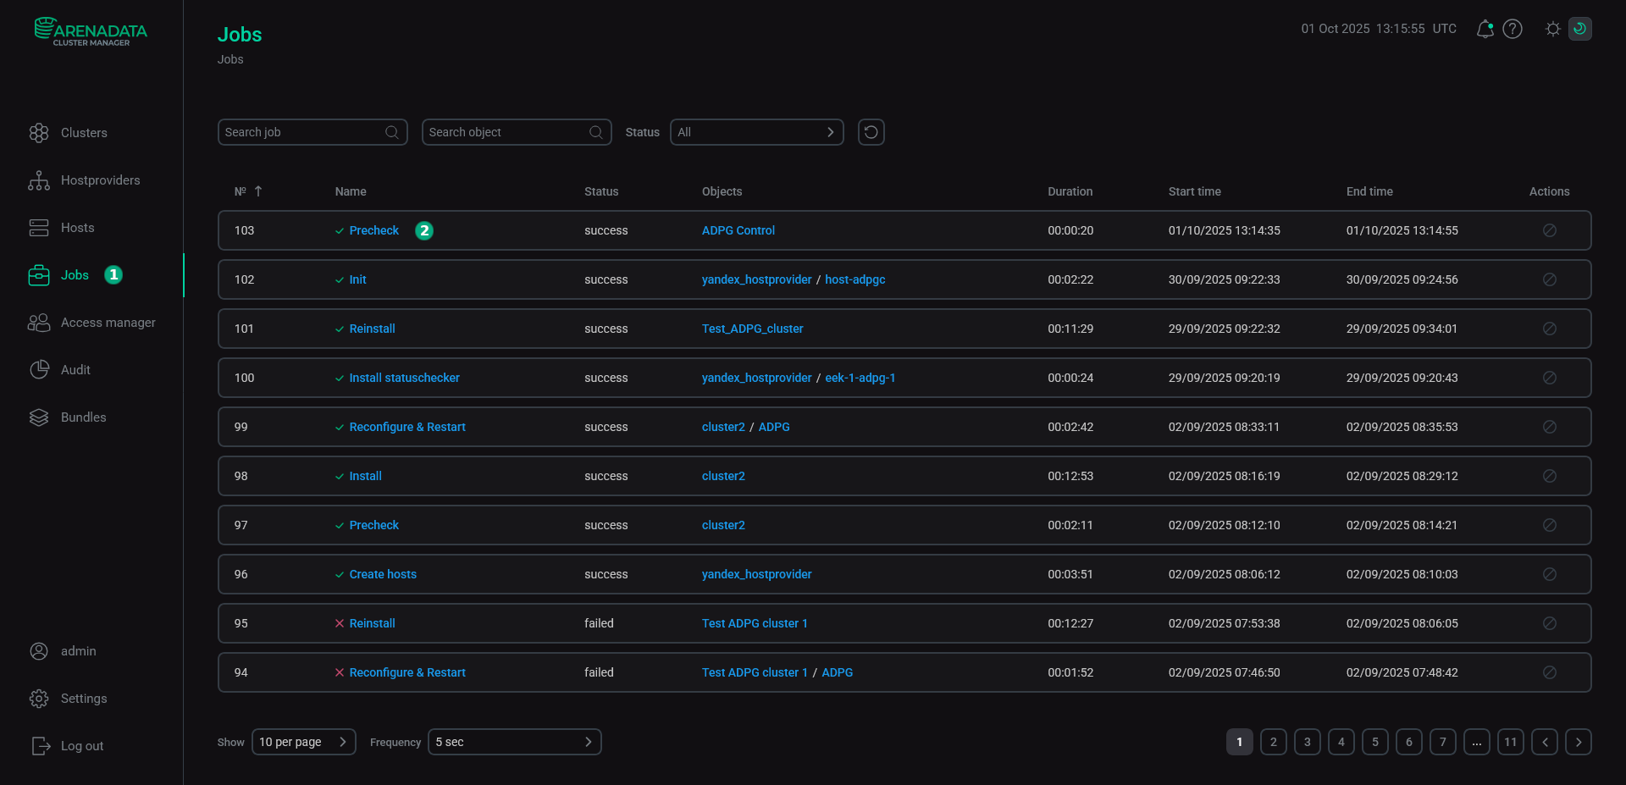Image resolution: width=1626 pixels, height=785 pixels.
Task: Click the notifications bell icon
Action: [x=1485, y=29]
